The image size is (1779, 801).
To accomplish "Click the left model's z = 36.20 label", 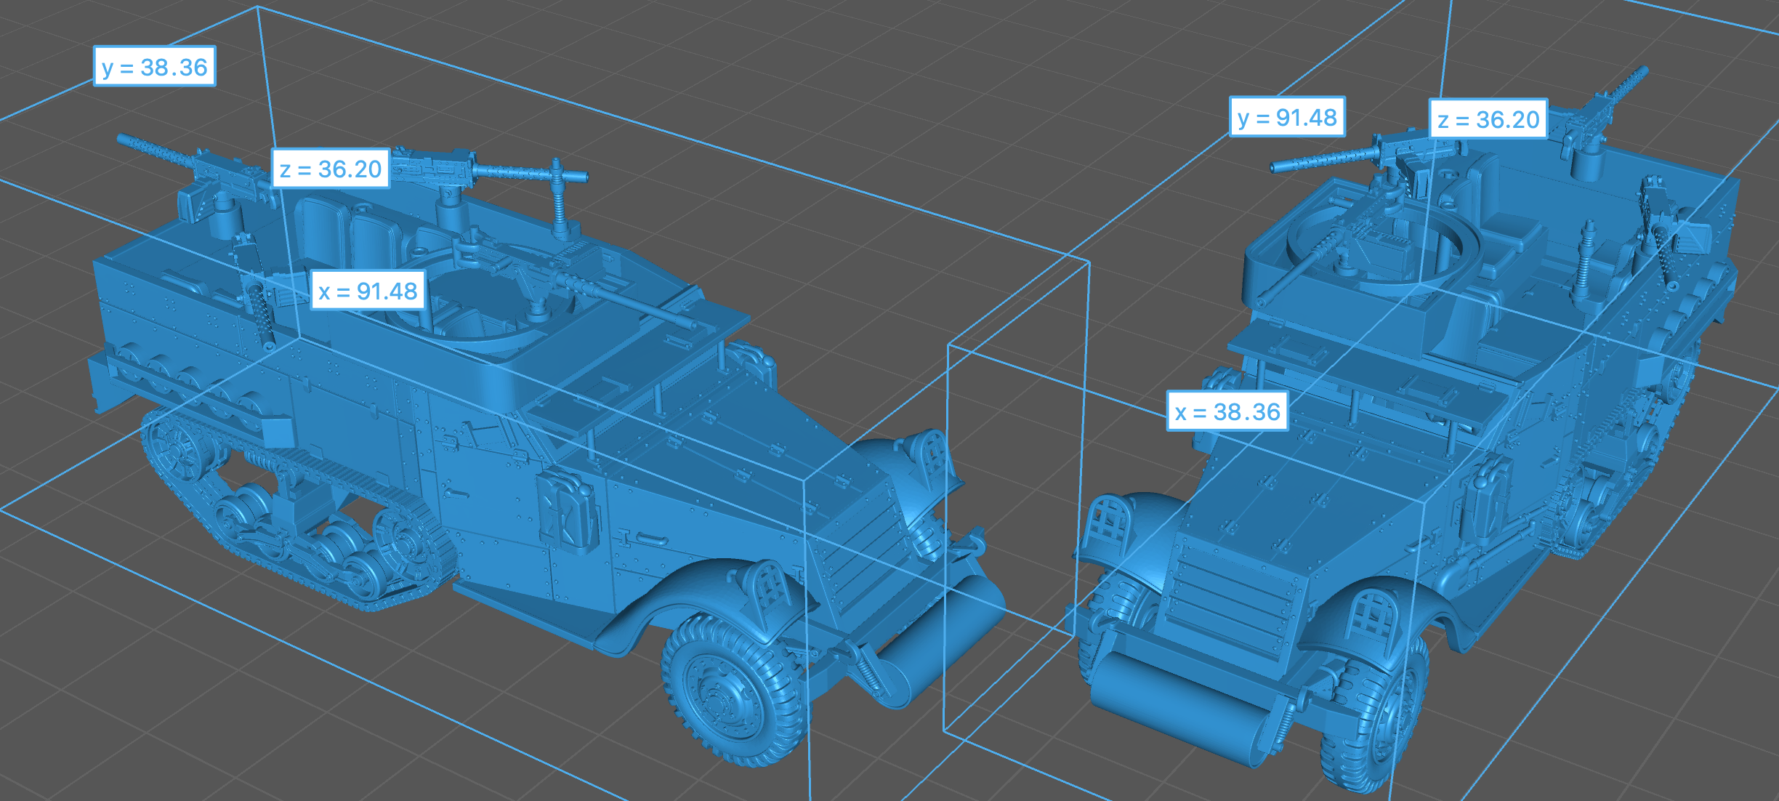I will 331,169.
